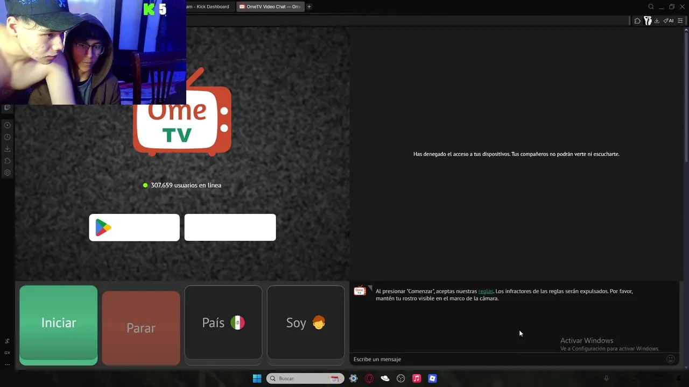Select the OmeTV Video Chat tab

click(x=270, y=6)
